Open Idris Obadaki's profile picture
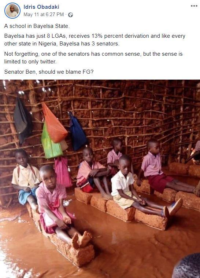This screenshot has height=278, width=200. point(12,11)
